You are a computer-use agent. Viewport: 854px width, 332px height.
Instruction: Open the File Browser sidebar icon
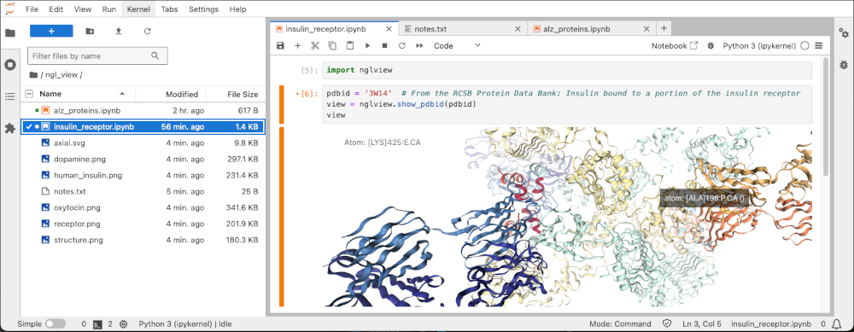coord(9,32)
